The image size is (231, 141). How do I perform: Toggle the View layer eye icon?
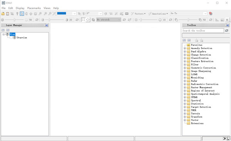tap(7, 34)
